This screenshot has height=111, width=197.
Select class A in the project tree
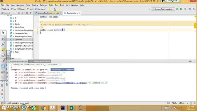(x=16, y=18)
